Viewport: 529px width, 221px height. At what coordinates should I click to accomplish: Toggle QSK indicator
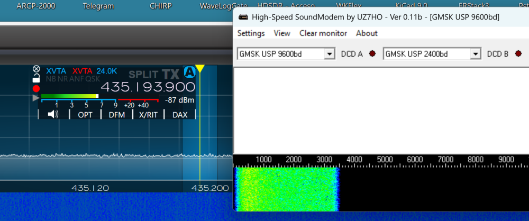(x=93, y=79)
